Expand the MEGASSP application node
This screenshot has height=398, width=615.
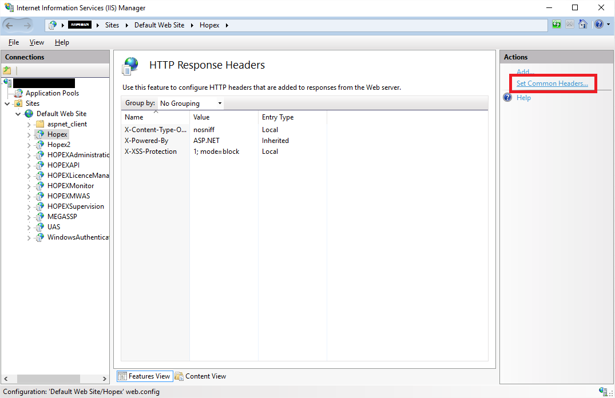(29, 217)
